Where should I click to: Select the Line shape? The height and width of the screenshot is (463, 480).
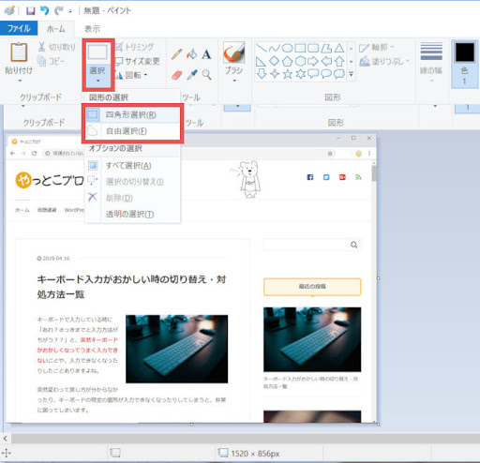261,48
